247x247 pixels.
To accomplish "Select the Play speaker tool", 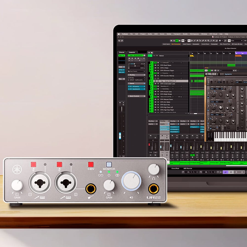I will coord(214,41).
